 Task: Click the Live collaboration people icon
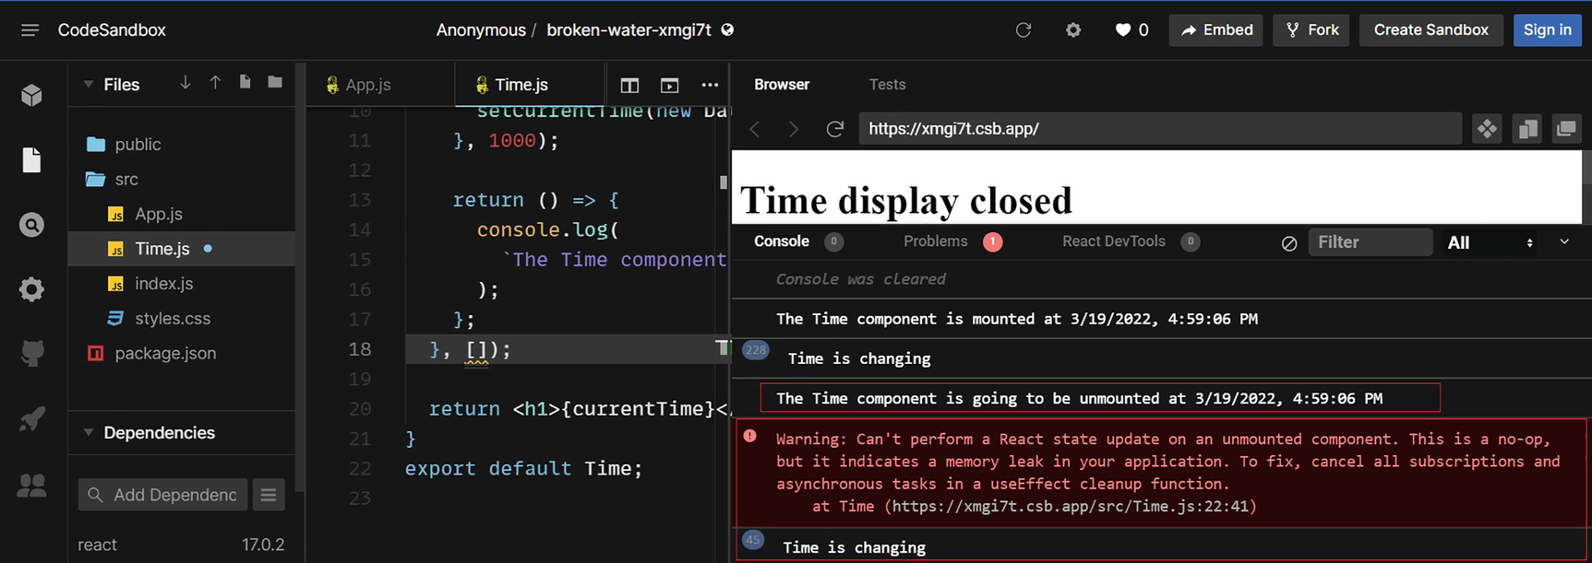[x=31, y=485]
